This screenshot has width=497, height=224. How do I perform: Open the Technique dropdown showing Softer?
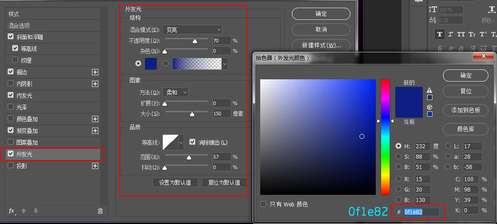175,92
